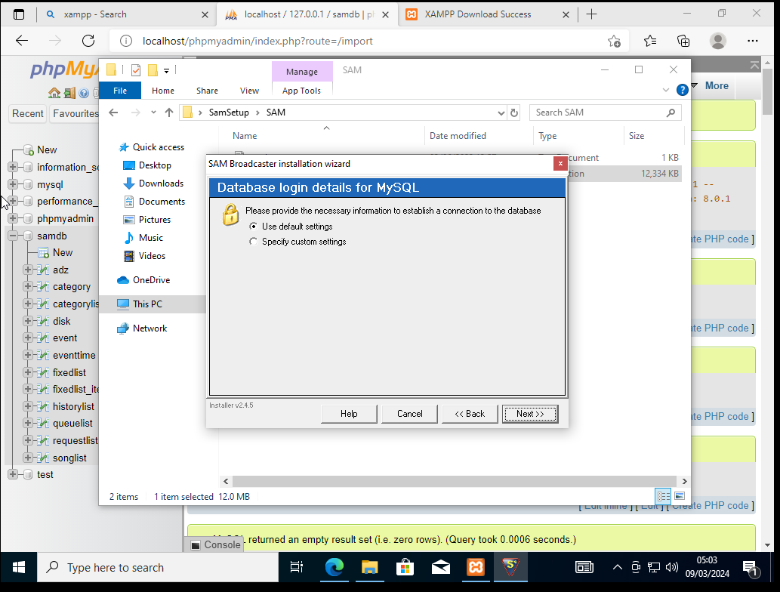Click phpMyAdmin home icon in sidebar
780x592 pixels.
[54, 94]
